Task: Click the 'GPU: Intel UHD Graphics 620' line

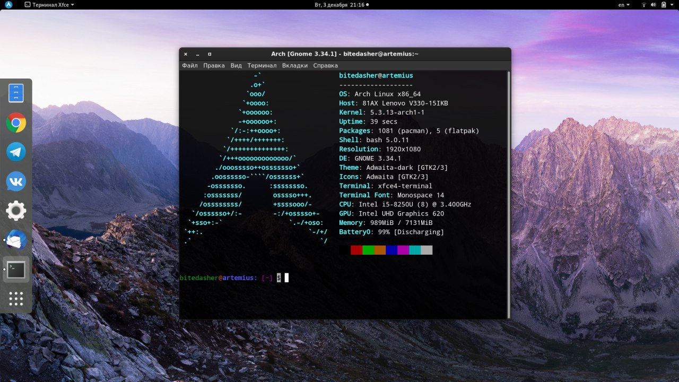Action: (x=391, y=213)
